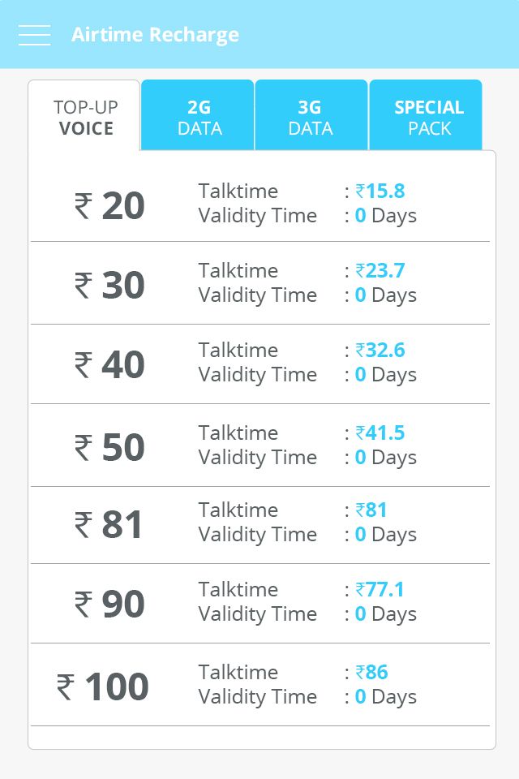The width and height of the screenshot is (519, 779).
Task: Select the SPECIAL PACK tab
Action: (426, 115)
